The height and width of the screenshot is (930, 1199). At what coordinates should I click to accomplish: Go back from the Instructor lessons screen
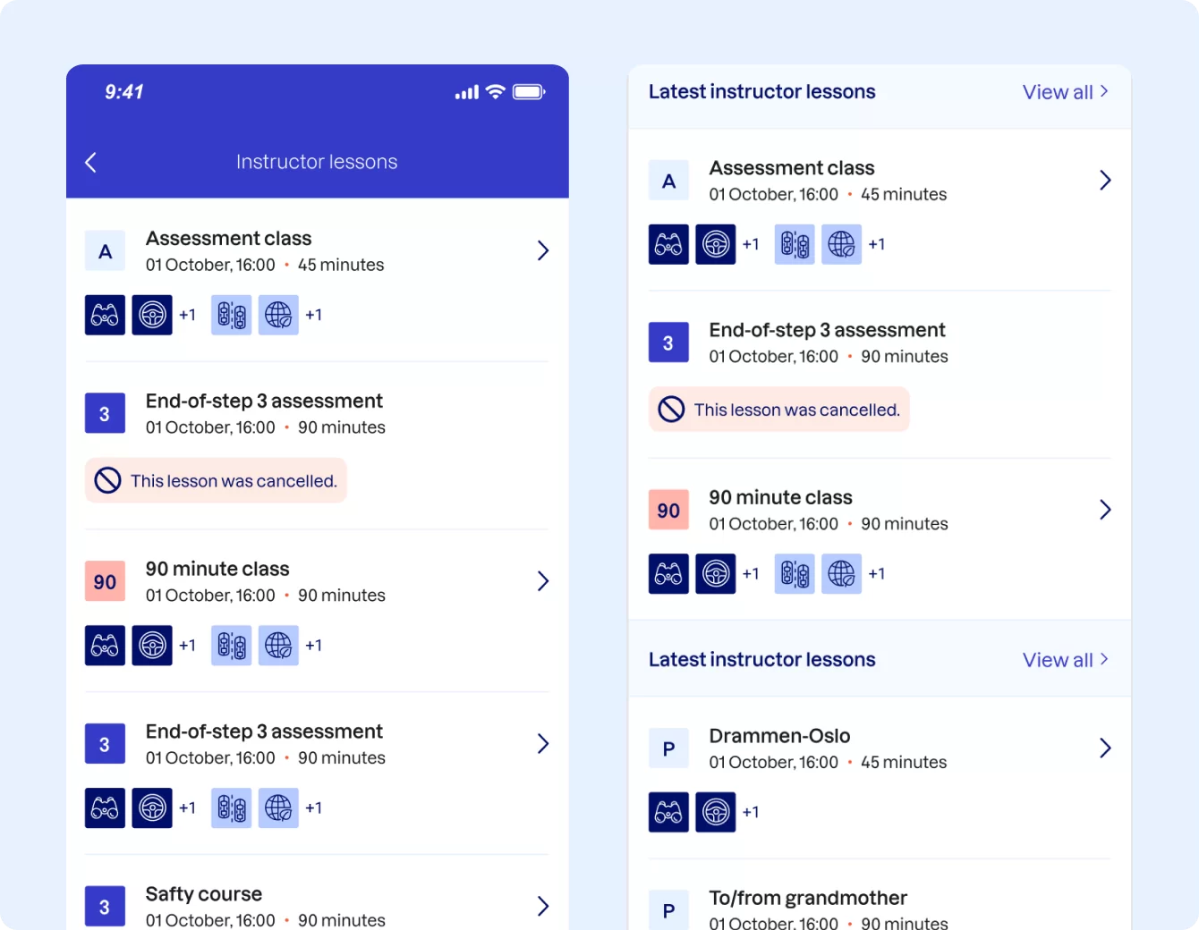[90, 162]
